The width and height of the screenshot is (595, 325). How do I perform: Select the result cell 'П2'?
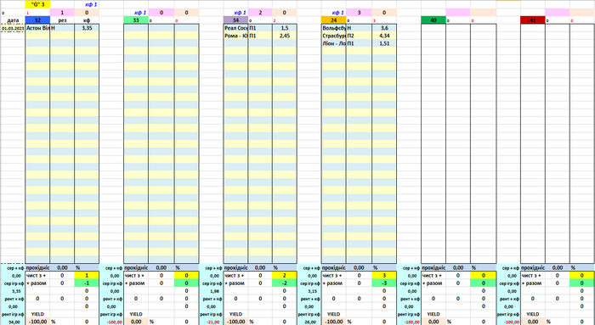click(x=359, y=36)
